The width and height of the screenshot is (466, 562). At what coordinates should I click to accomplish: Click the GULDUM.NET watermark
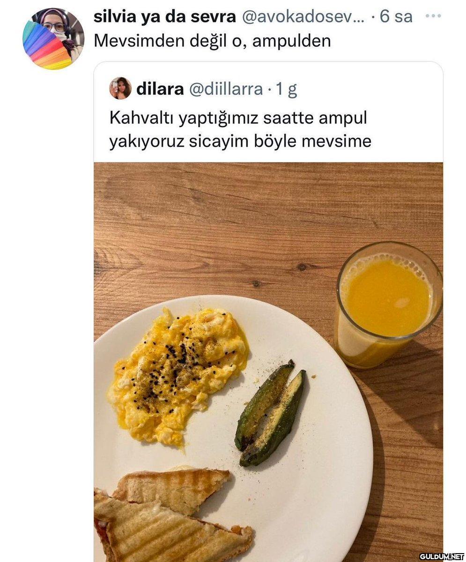tap(441, 556)
